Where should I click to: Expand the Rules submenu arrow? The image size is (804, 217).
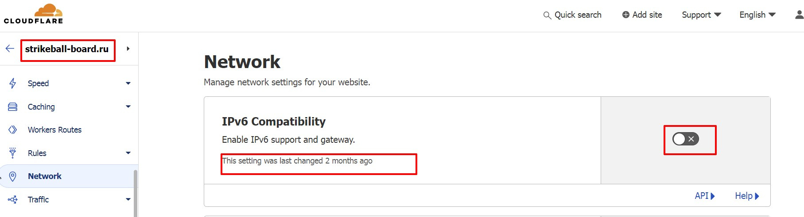point(128,153)
